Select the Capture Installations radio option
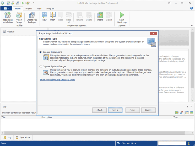Image resolution: width=195 pixels, height=146 pixels. (x=41, y=52)
